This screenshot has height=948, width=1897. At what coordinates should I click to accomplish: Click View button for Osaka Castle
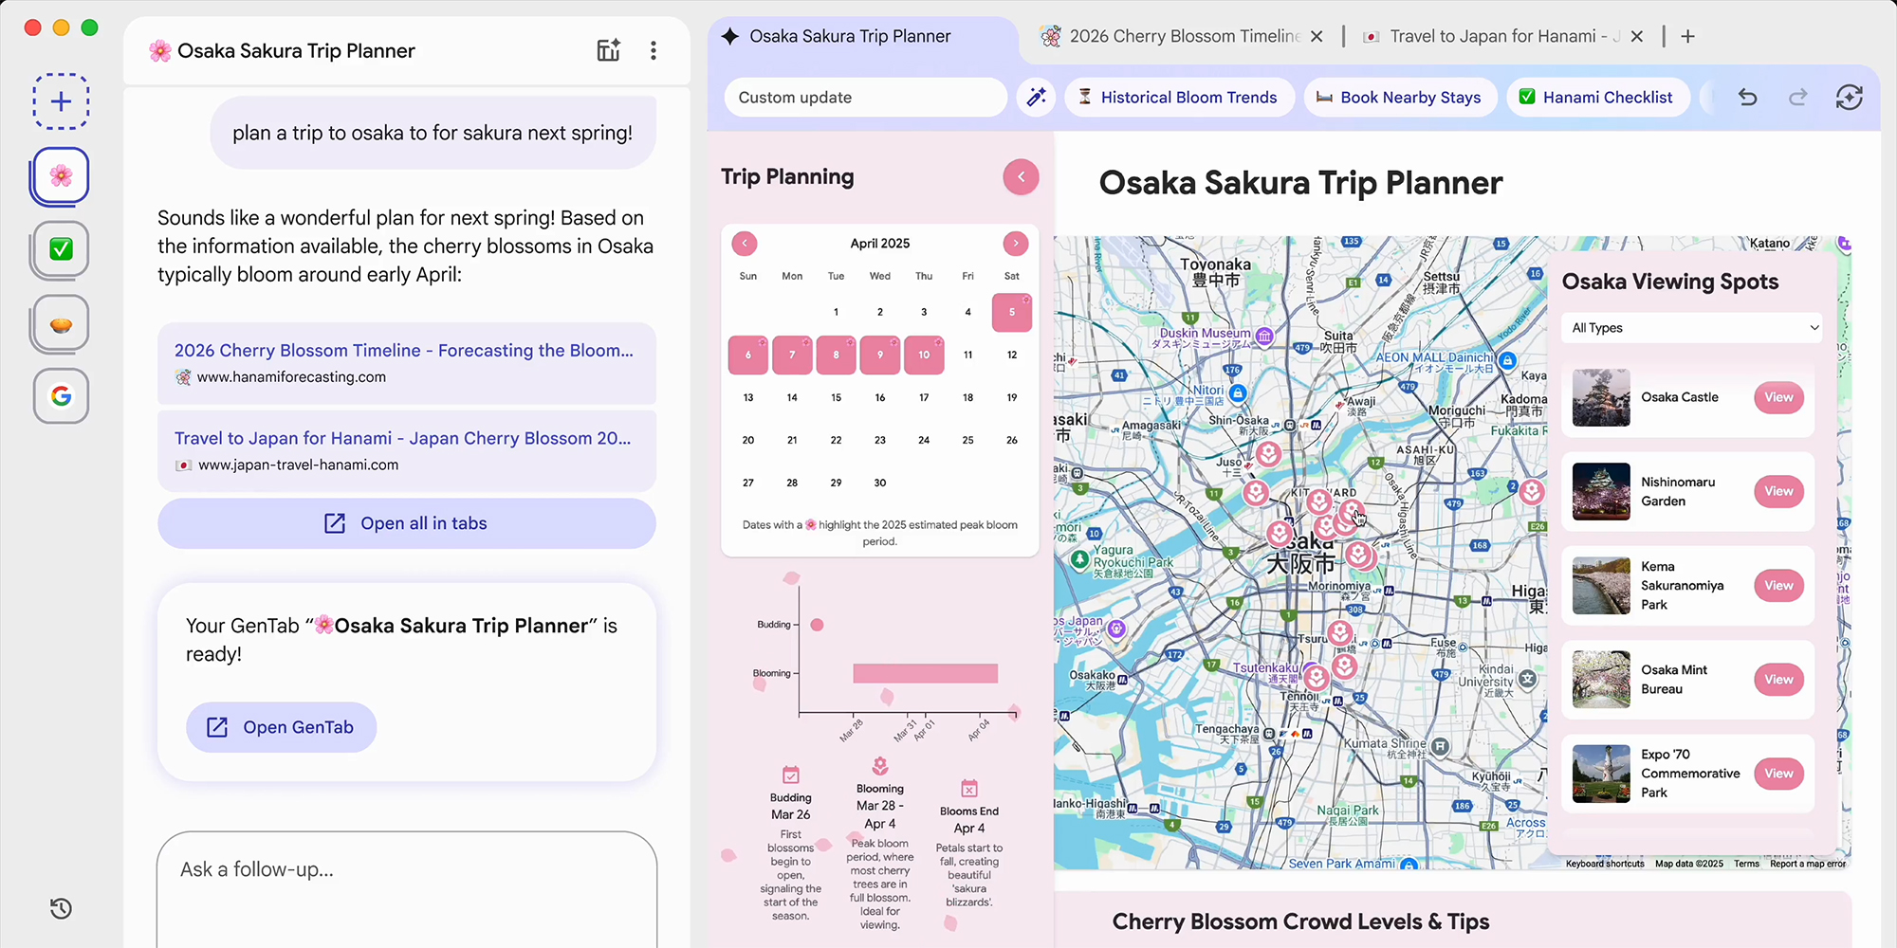coord(1777,397)
